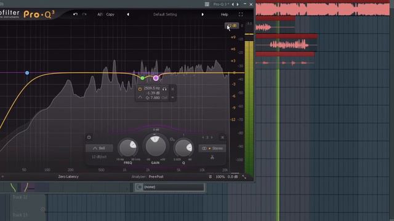Open the Analyzer Pre+Post settings
This screenshot has height=221, width=394.
point(148,177)
